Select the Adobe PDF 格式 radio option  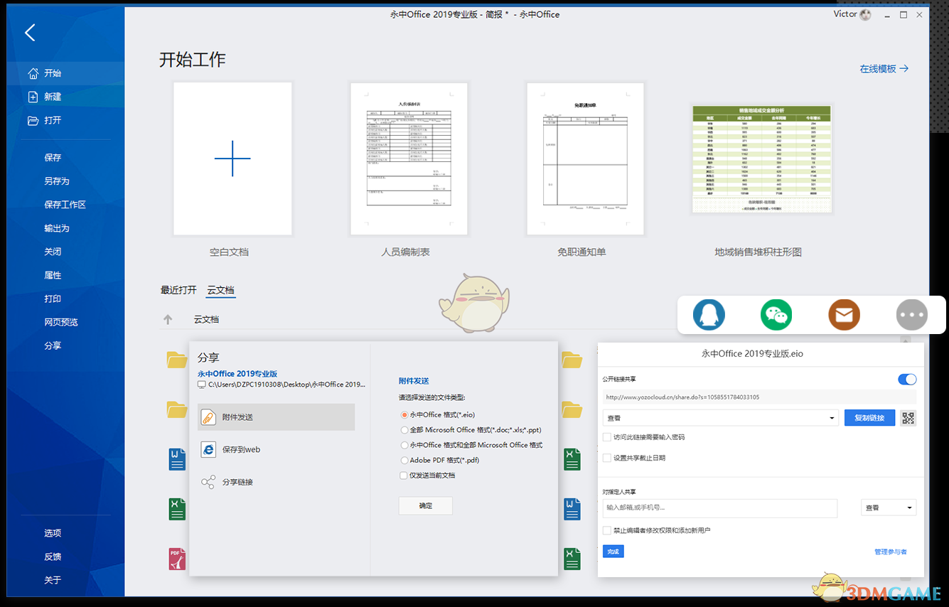[x=405, y=460]
